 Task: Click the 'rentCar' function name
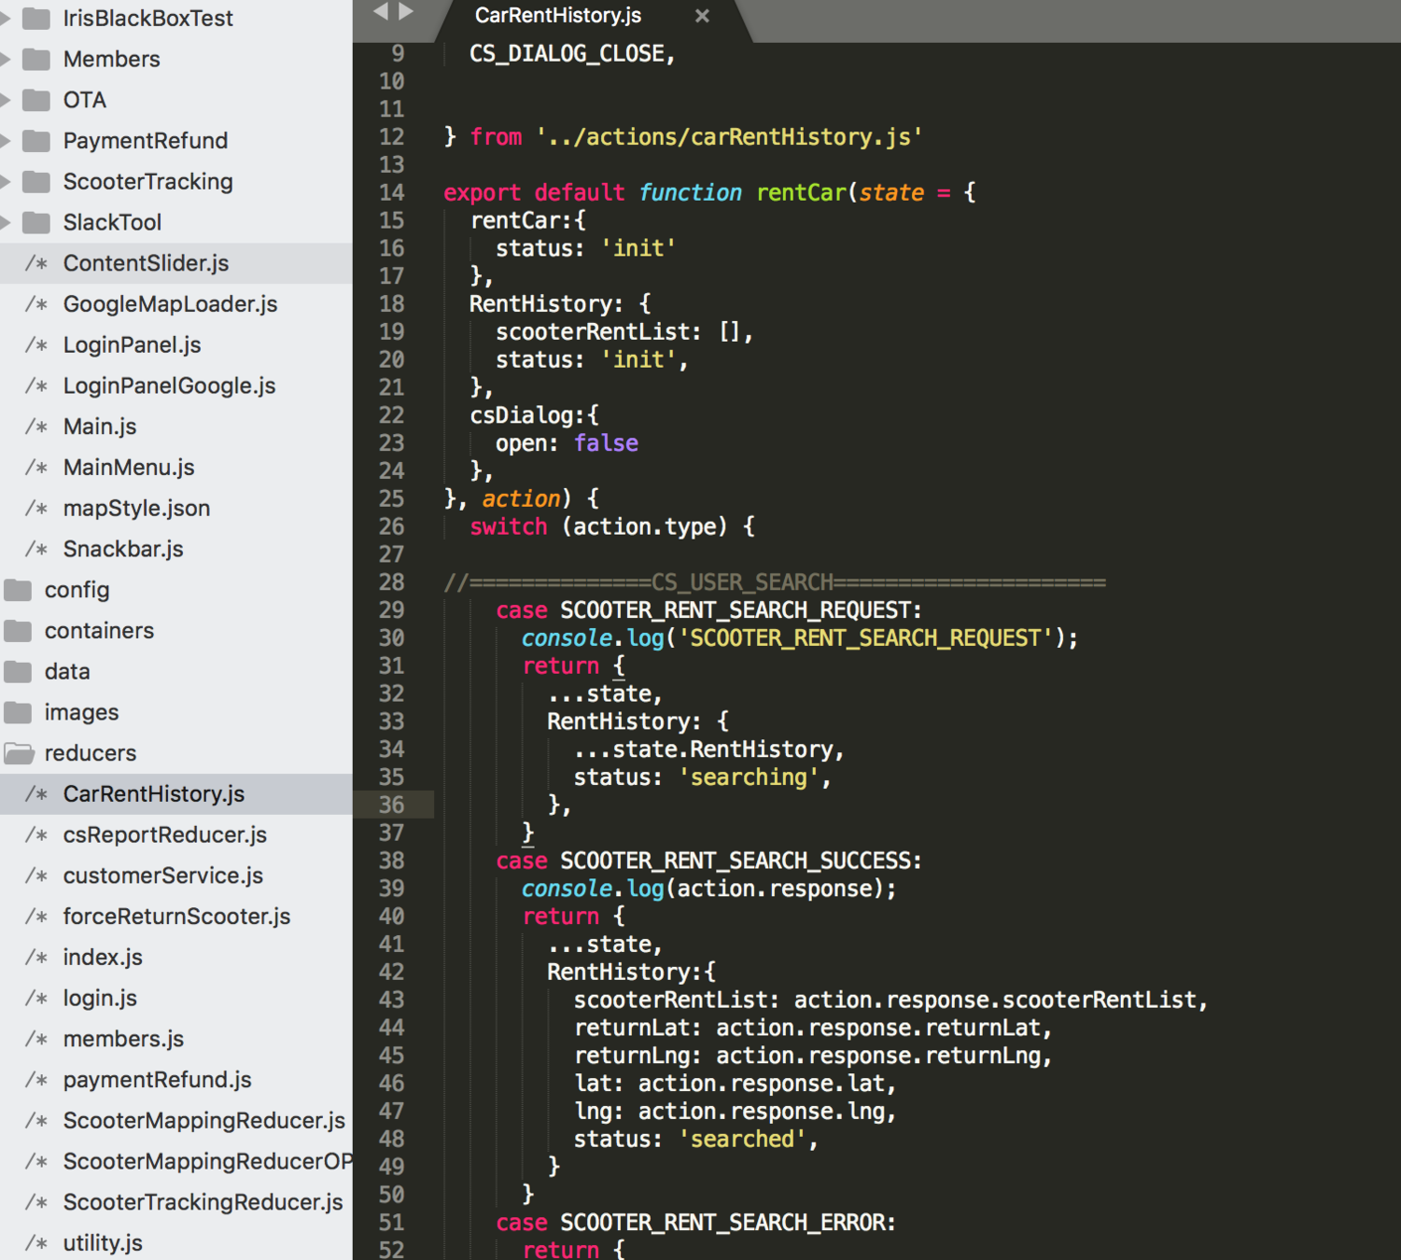801,192
